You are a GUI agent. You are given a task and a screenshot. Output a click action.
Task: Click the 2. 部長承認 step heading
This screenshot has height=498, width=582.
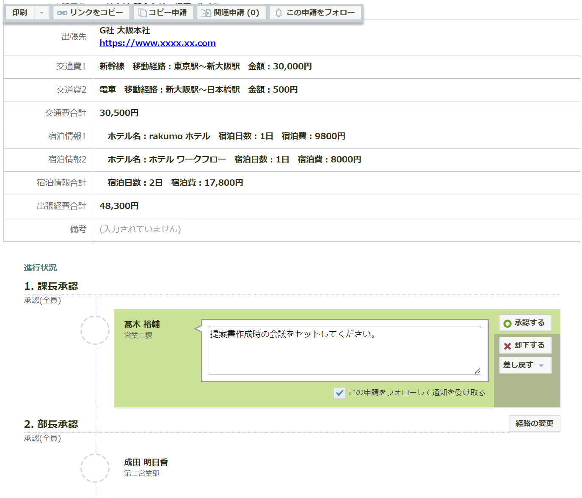51,424
